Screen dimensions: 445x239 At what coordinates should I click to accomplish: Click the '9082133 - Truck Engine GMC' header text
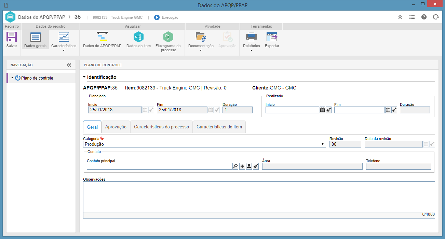118,17
